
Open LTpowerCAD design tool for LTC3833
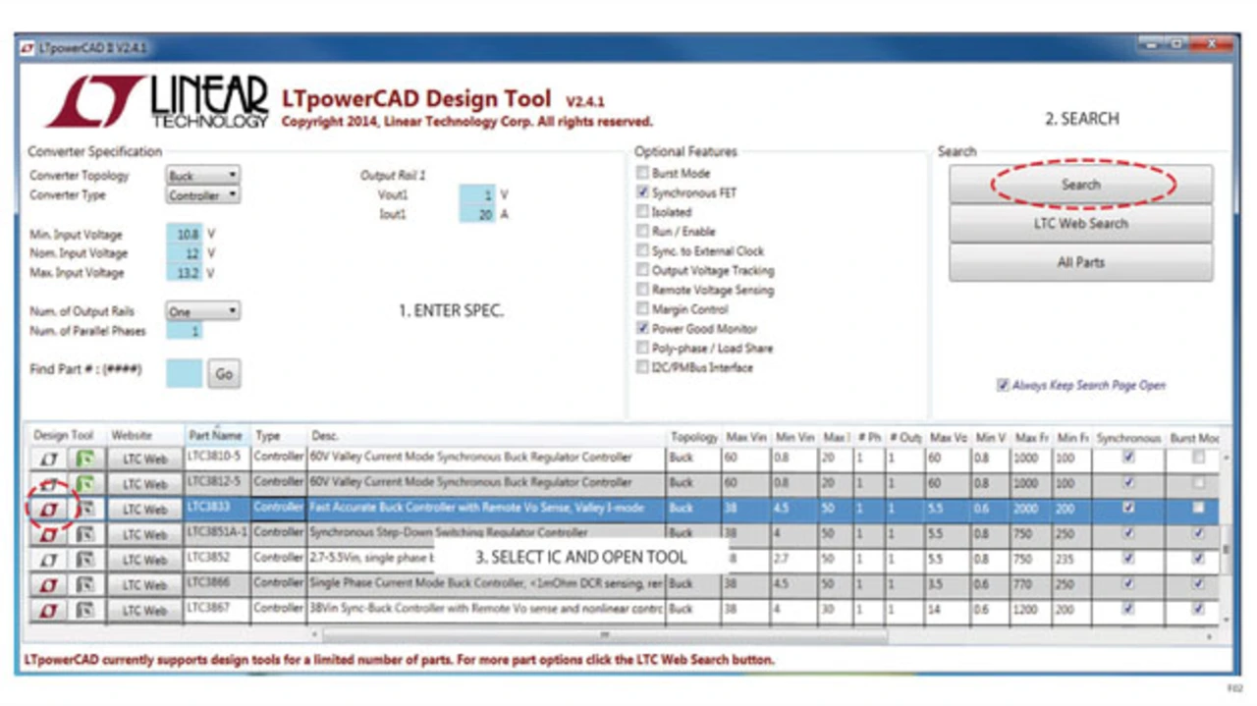tap(48, 509)
